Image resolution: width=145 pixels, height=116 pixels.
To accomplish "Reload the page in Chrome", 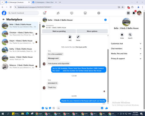I will (x=11, y=7).
